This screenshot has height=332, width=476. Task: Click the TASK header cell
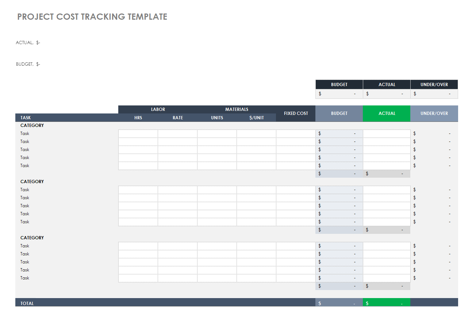pos(26,118)
